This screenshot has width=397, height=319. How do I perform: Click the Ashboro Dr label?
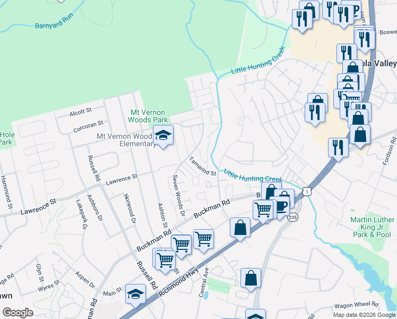click(94, 208)
